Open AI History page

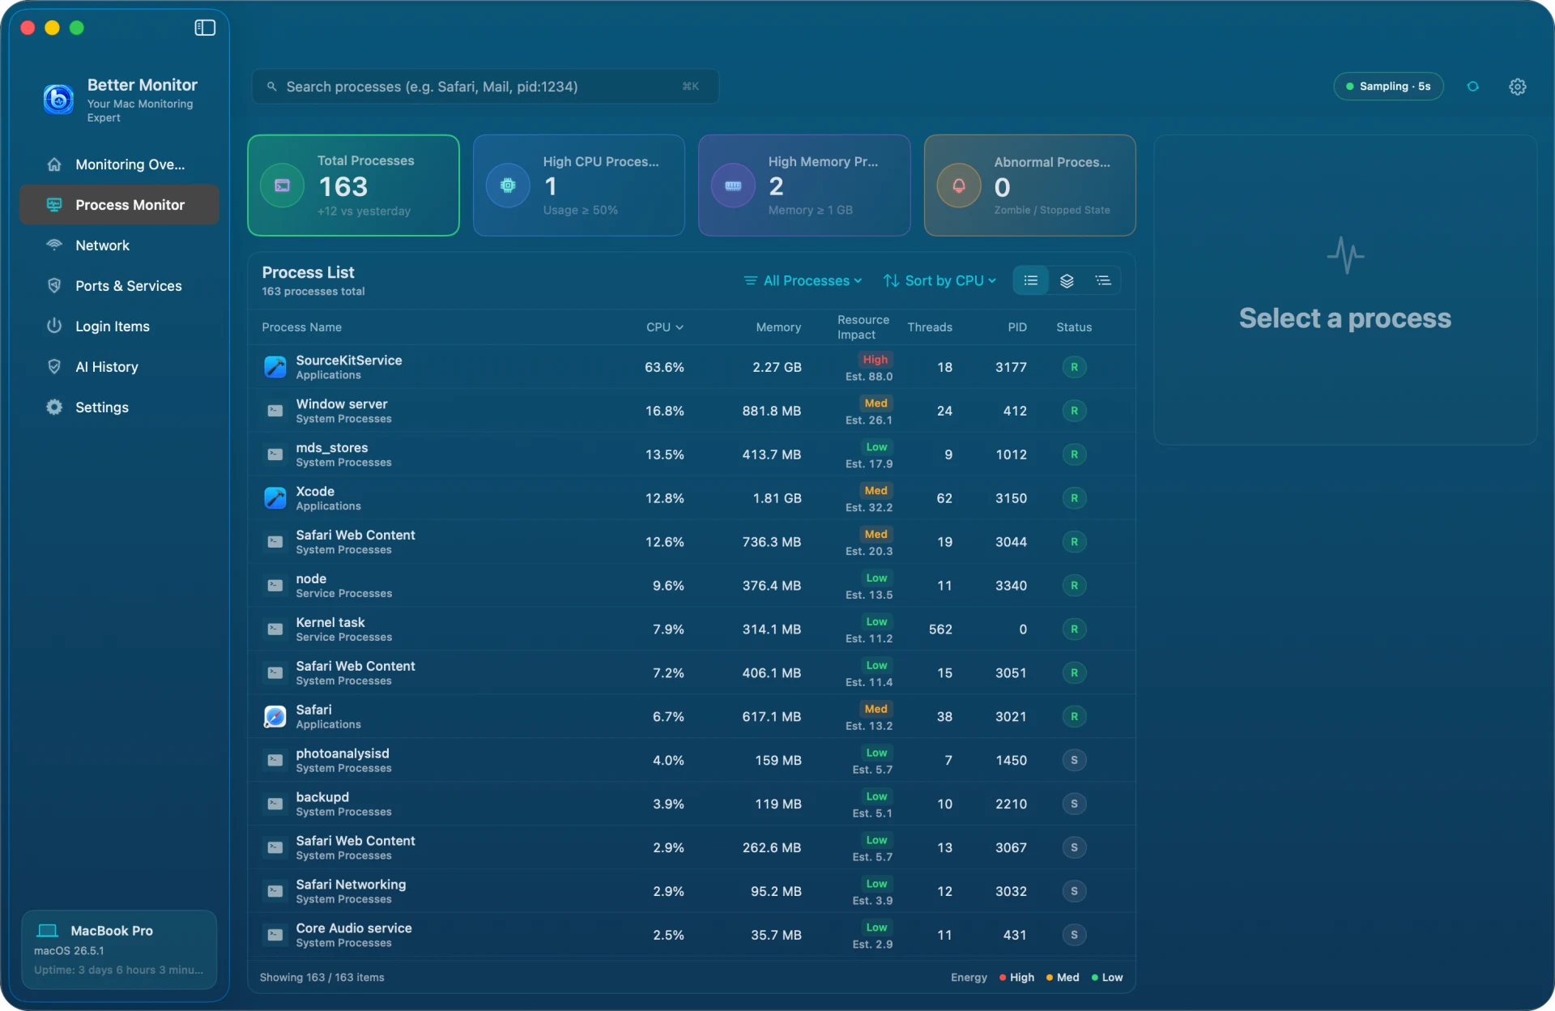click(119, 367)
